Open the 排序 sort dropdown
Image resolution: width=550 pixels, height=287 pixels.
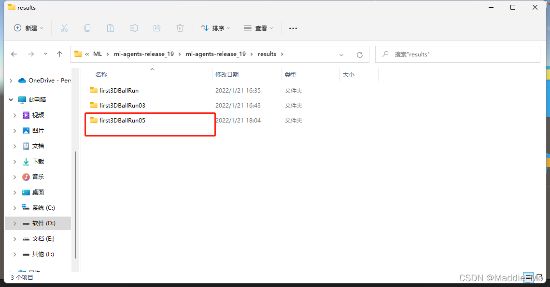pyautogui.click(x=215, y=28)
